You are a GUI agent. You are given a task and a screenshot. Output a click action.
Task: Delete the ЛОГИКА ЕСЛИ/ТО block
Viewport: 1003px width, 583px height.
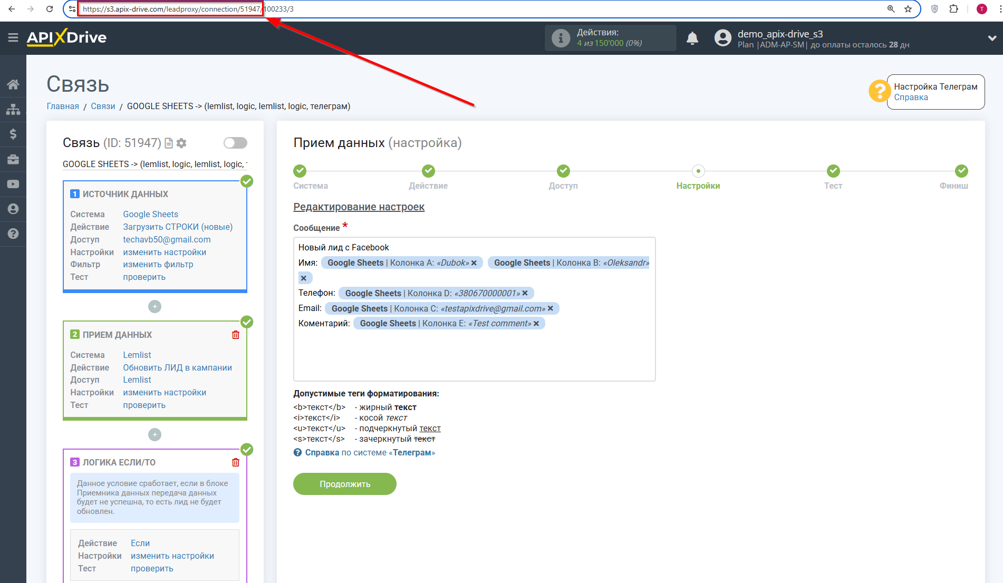(x=236, y=462)
